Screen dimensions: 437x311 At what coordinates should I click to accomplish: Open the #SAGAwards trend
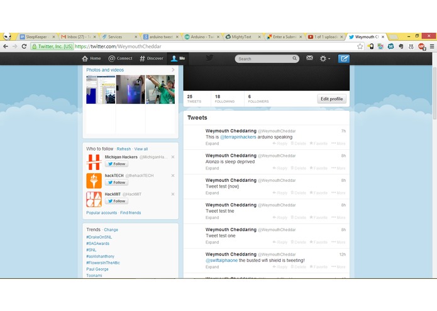click(98, 244)
